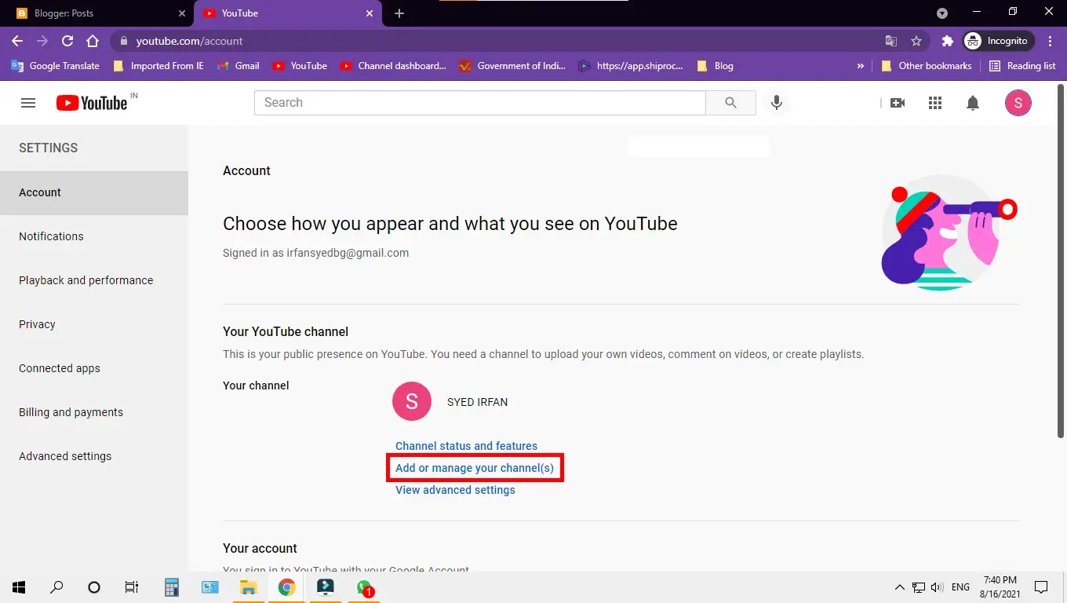1067x603 pixels.
Task: Click the page vertical scrollbar
Action: 1062,260
